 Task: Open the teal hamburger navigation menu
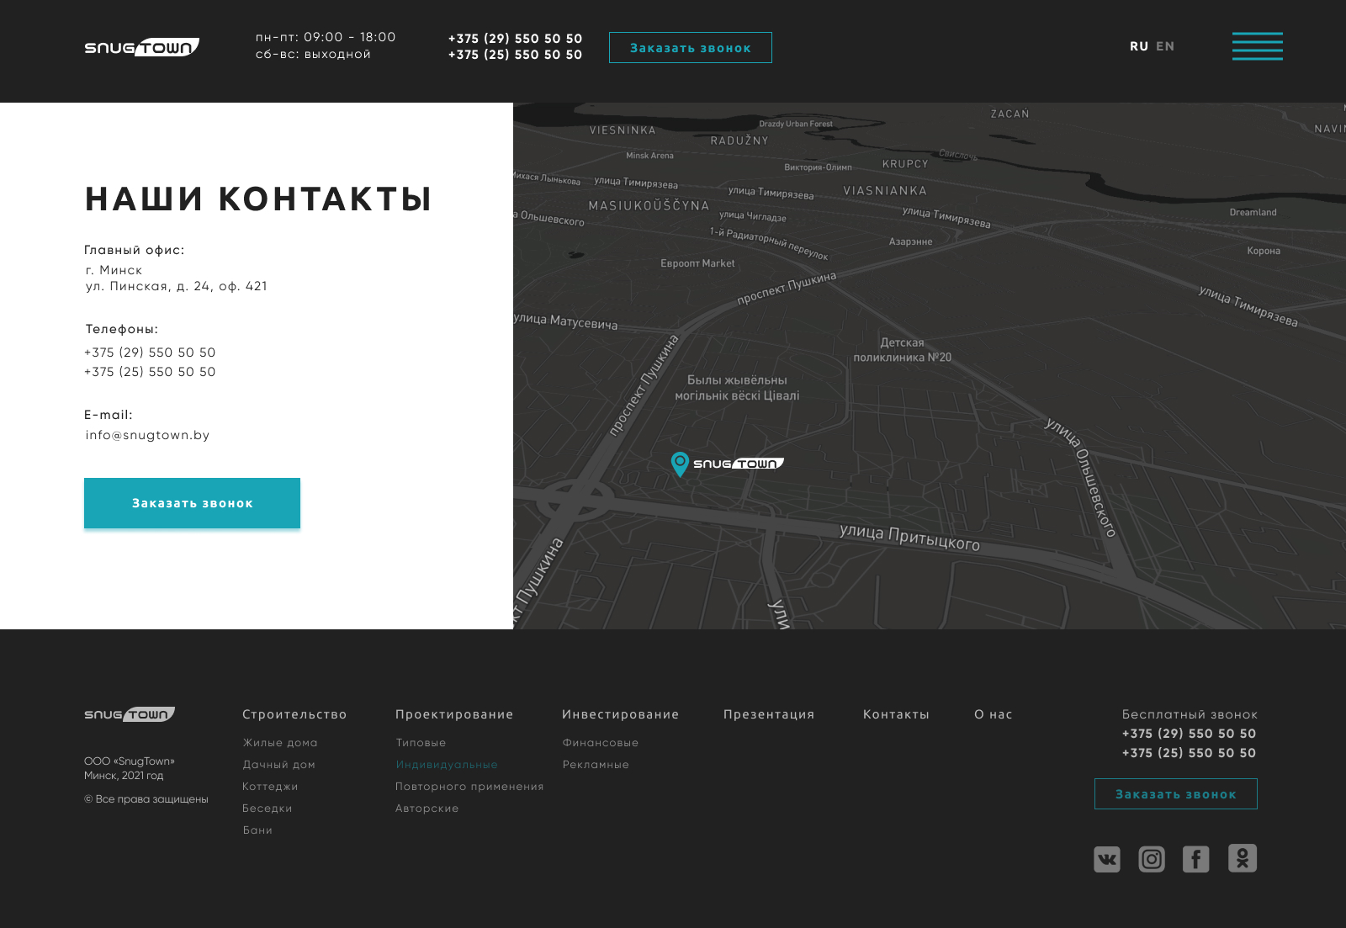[x=1257, y=47]
